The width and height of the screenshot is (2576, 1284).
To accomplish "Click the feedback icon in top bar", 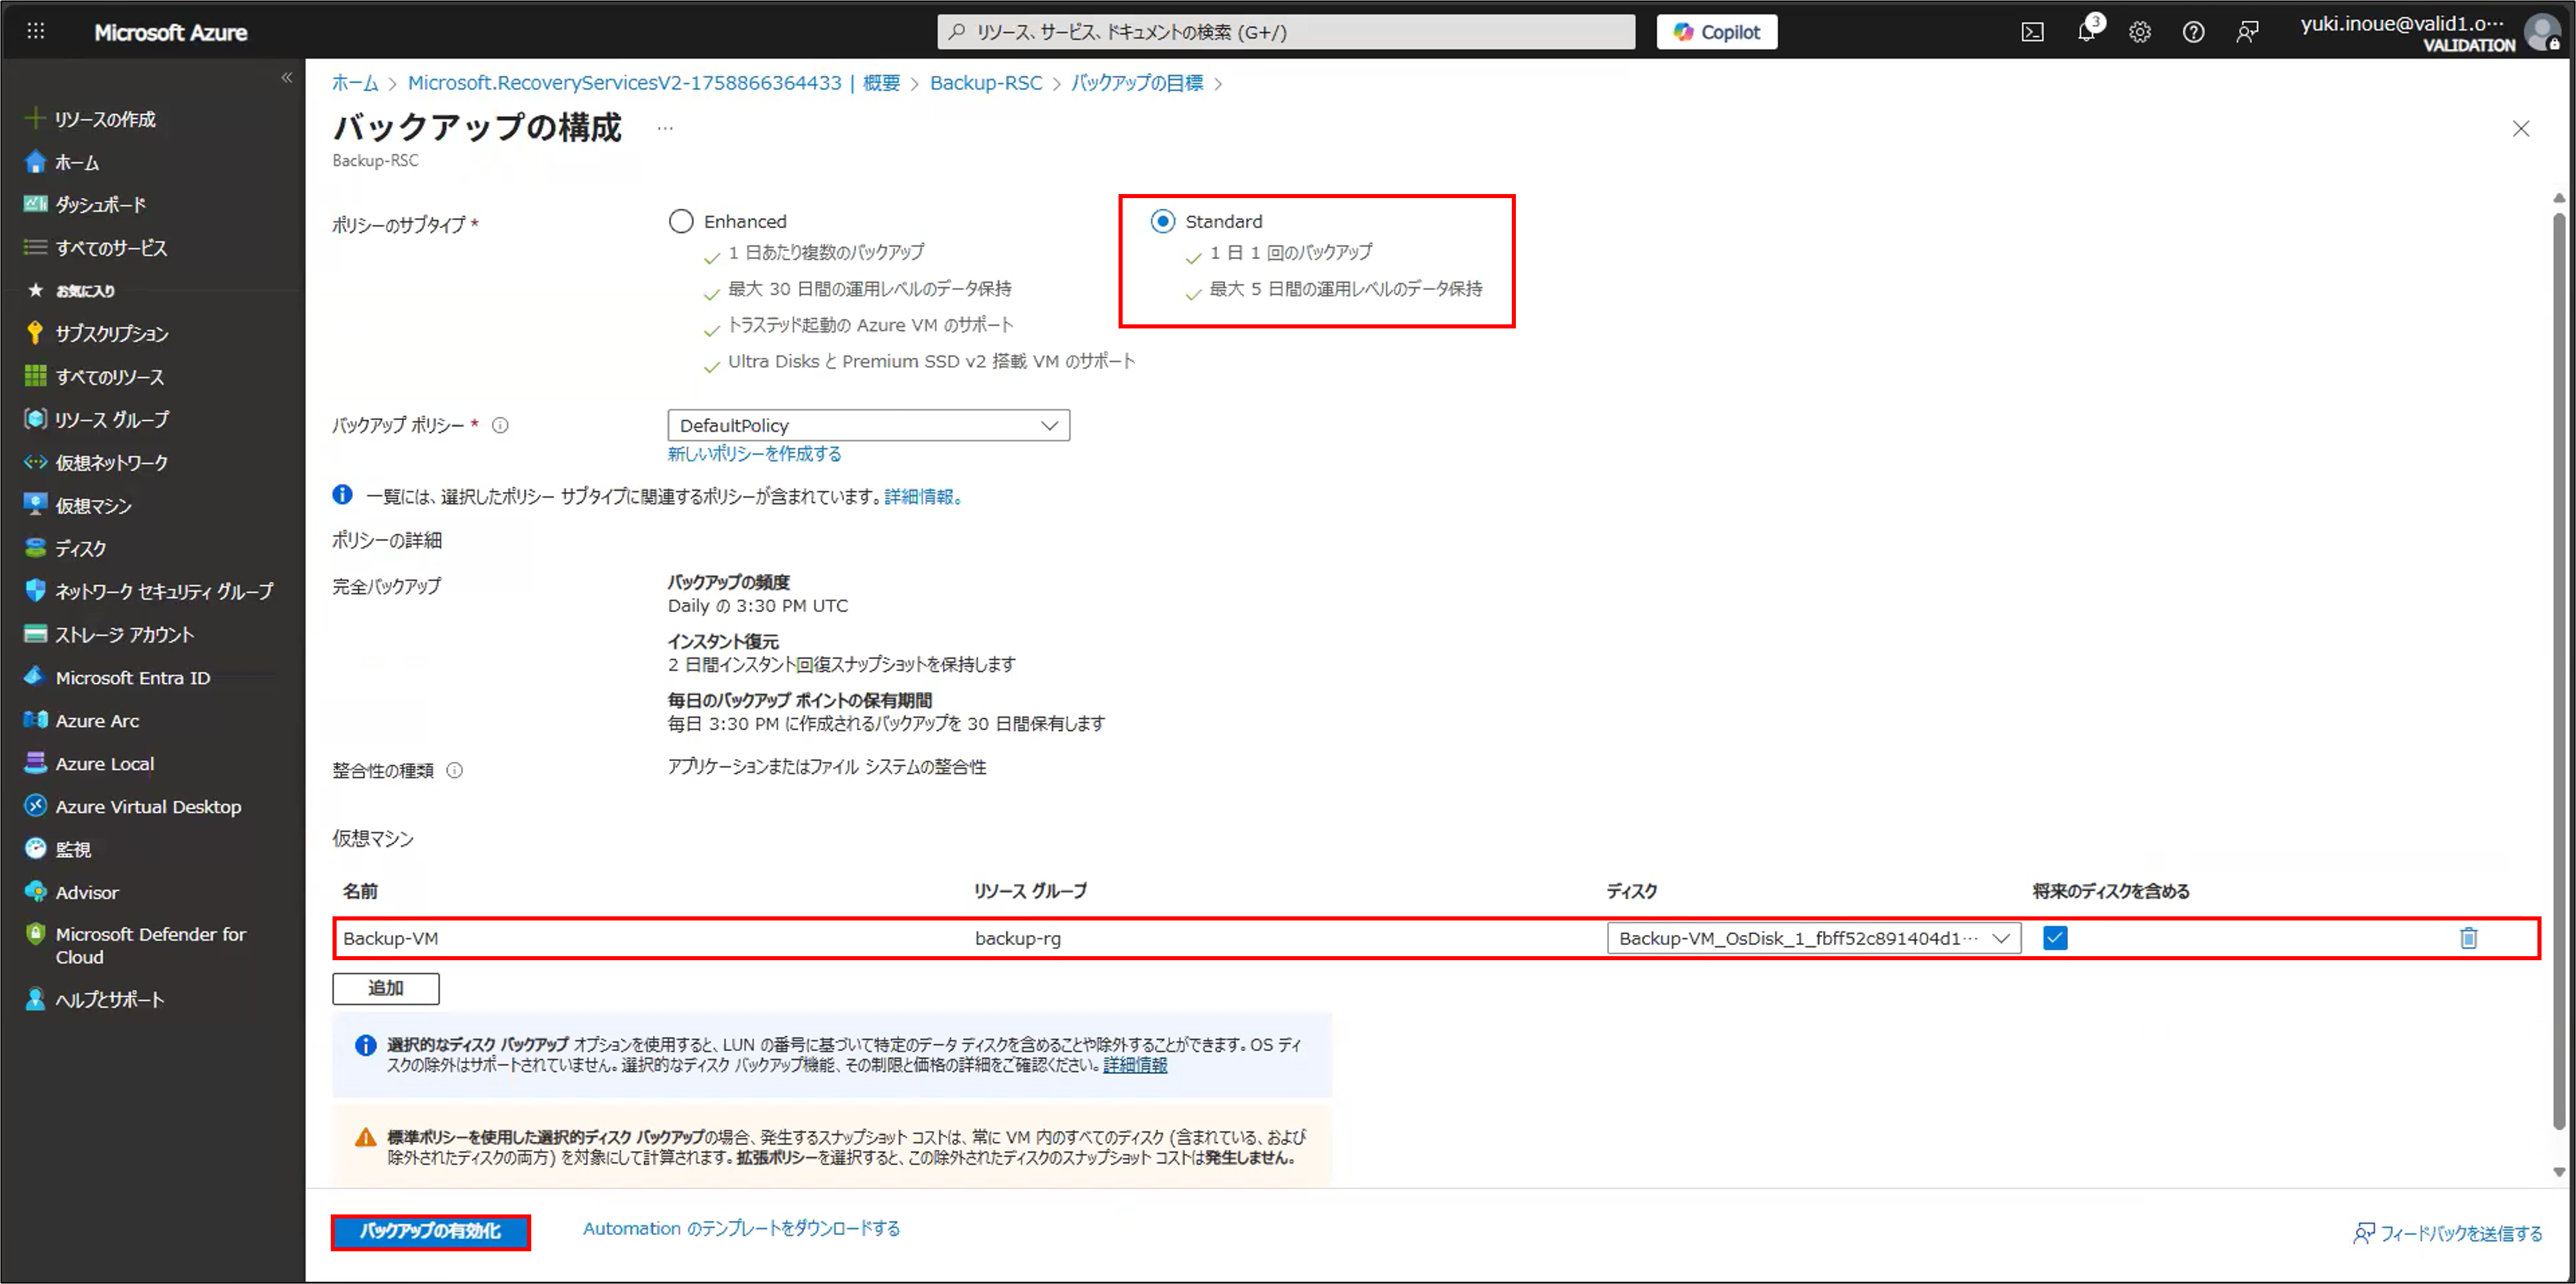I will click(x=2247, y=32).
